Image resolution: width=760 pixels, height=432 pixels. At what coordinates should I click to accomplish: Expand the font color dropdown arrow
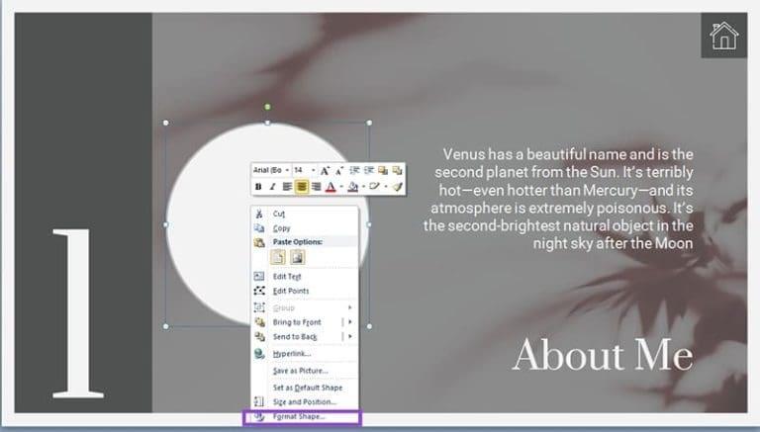[341, 187]
